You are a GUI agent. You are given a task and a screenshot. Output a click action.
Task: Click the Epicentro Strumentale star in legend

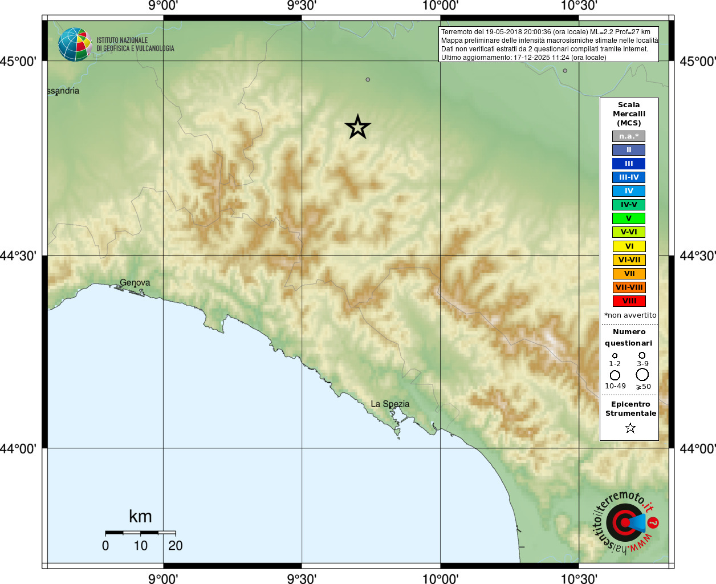[630, 428]
